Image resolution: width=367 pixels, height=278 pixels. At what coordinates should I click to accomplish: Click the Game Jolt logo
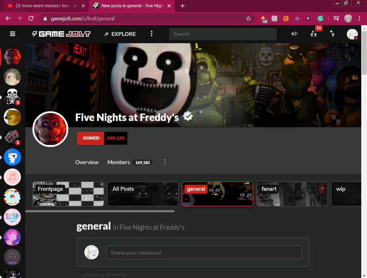pyautogui.click(x=61, y=34)
